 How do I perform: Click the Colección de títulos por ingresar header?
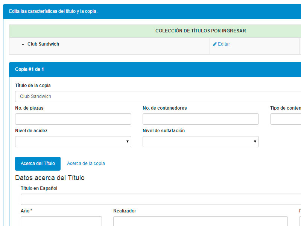pyautogui.click(x=201, y=31)
